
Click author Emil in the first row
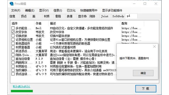pos(39,28)
